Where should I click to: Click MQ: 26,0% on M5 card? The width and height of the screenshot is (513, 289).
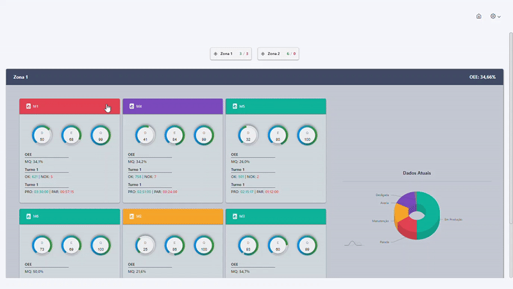(x=240, y=161)
